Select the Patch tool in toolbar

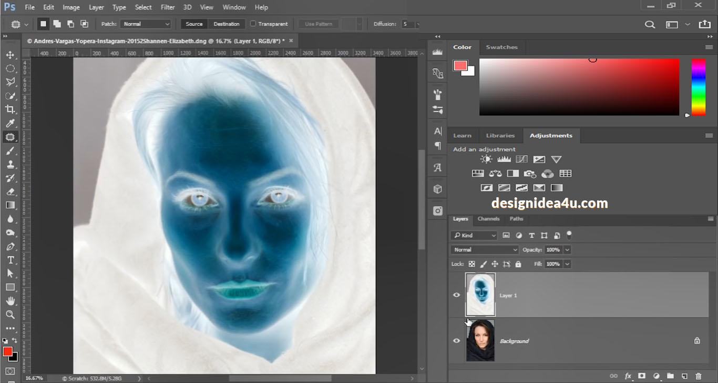click(10, 137)
